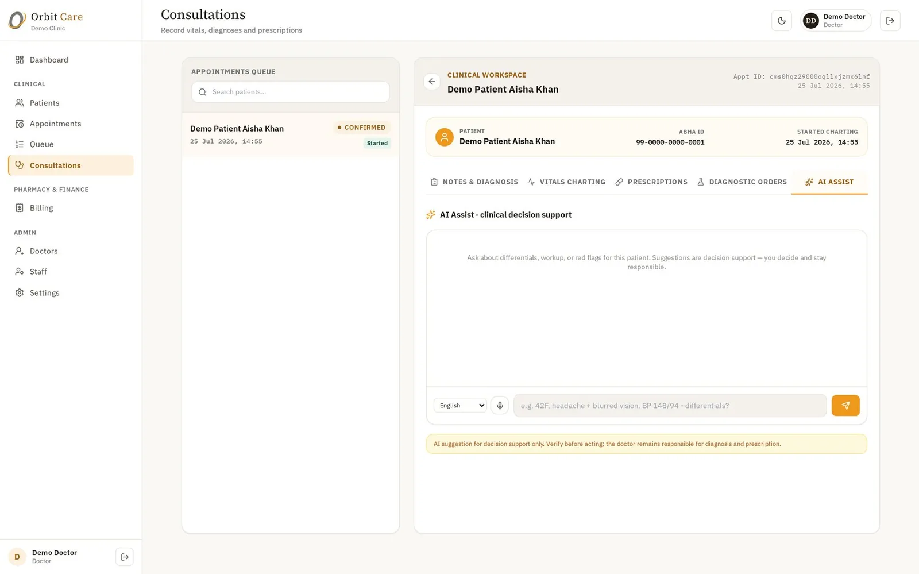
Task: Click the logout icon in the top header
Action: point(890,21)
